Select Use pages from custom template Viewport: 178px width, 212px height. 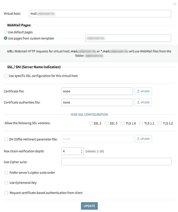click(6, 38)
